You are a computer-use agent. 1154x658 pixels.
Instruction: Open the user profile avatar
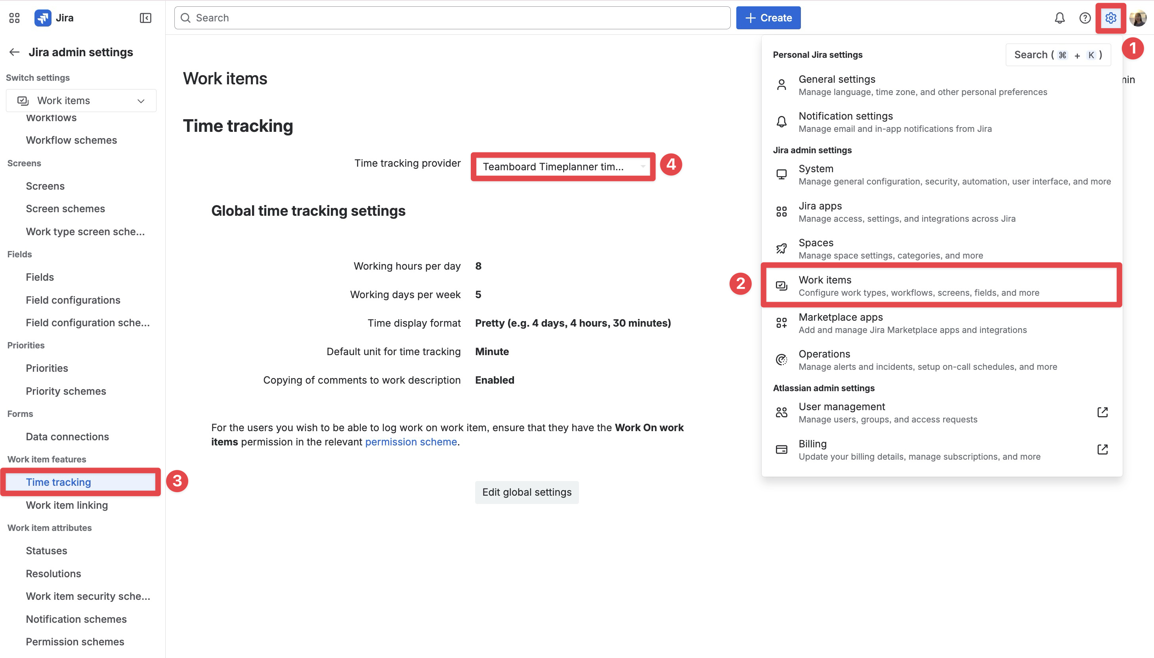[x=1138, y=18]
